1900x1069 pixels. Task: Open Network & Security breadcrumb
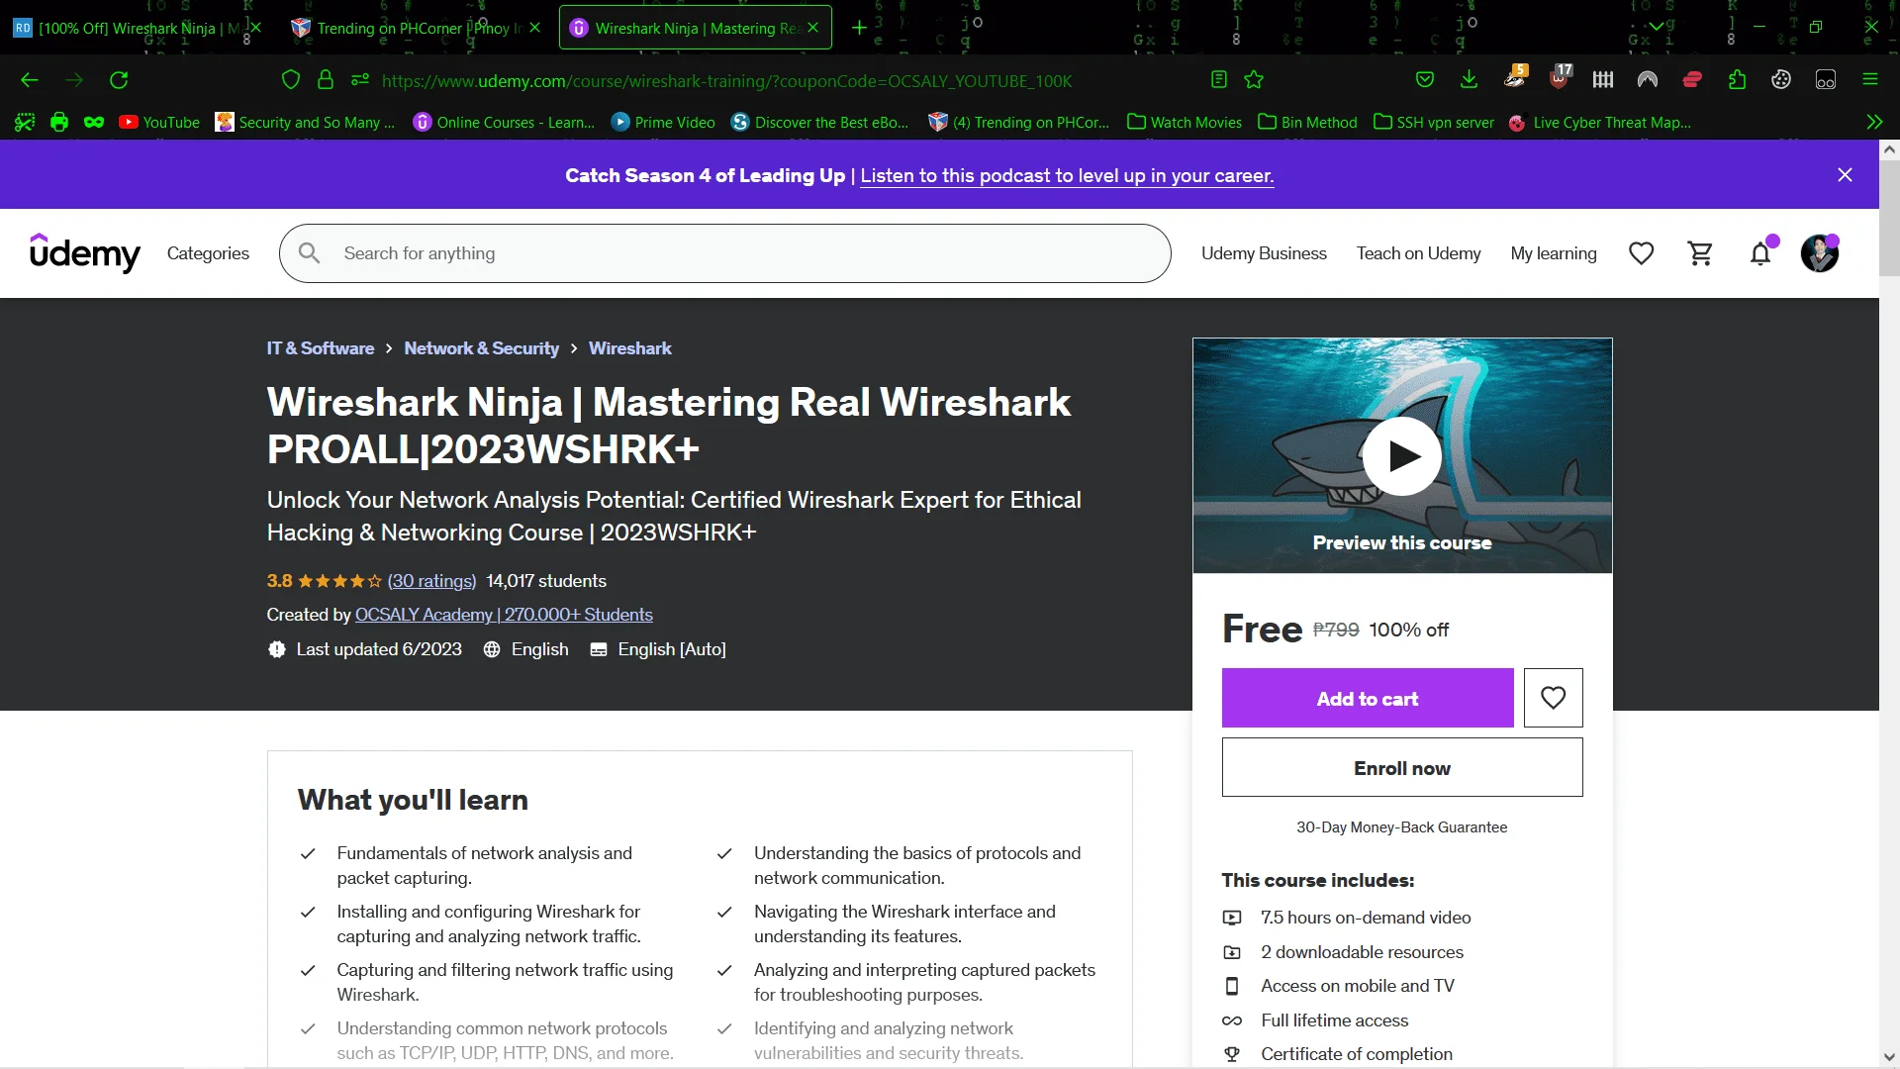[481, 348]
